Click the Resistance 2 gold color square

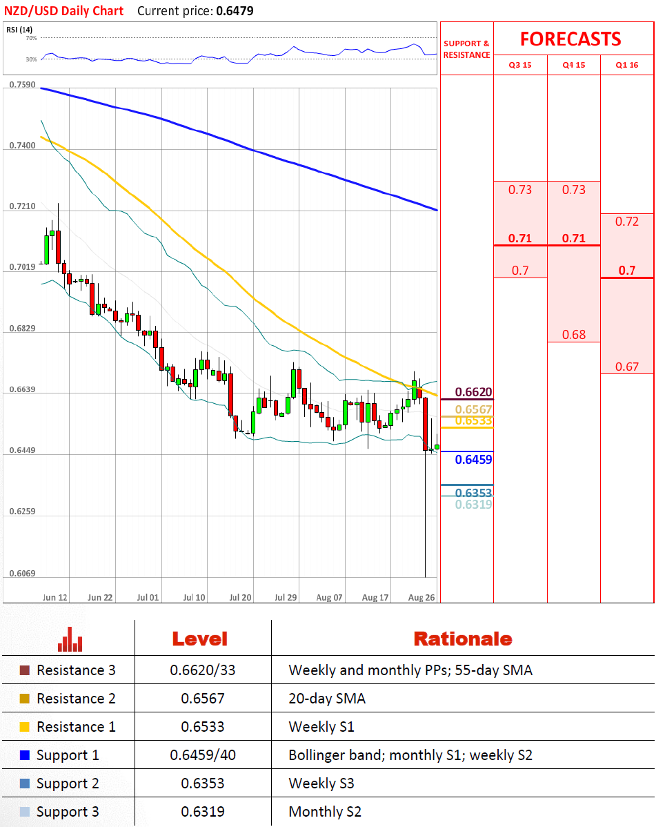click(x=25, y=699)
